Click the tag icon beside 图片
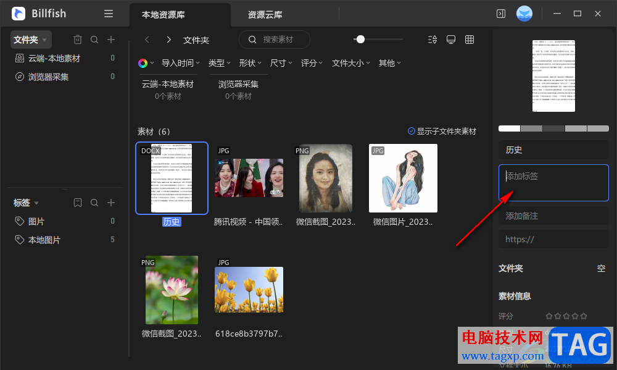The width and height of the screenshot is (617, 370). tap(20, 221)
